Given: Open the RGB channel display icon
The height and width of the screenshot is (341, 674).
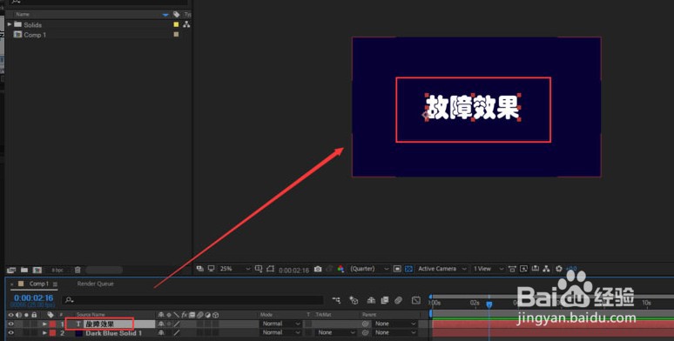Looking at the screenshot, I should pos(340,269).
